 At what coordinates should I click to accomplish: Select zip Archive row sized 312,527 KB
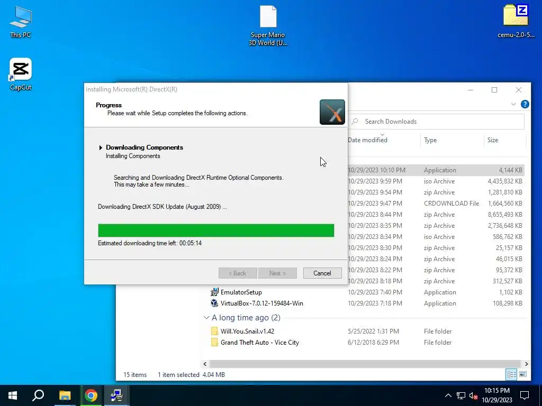click(436, 281)
